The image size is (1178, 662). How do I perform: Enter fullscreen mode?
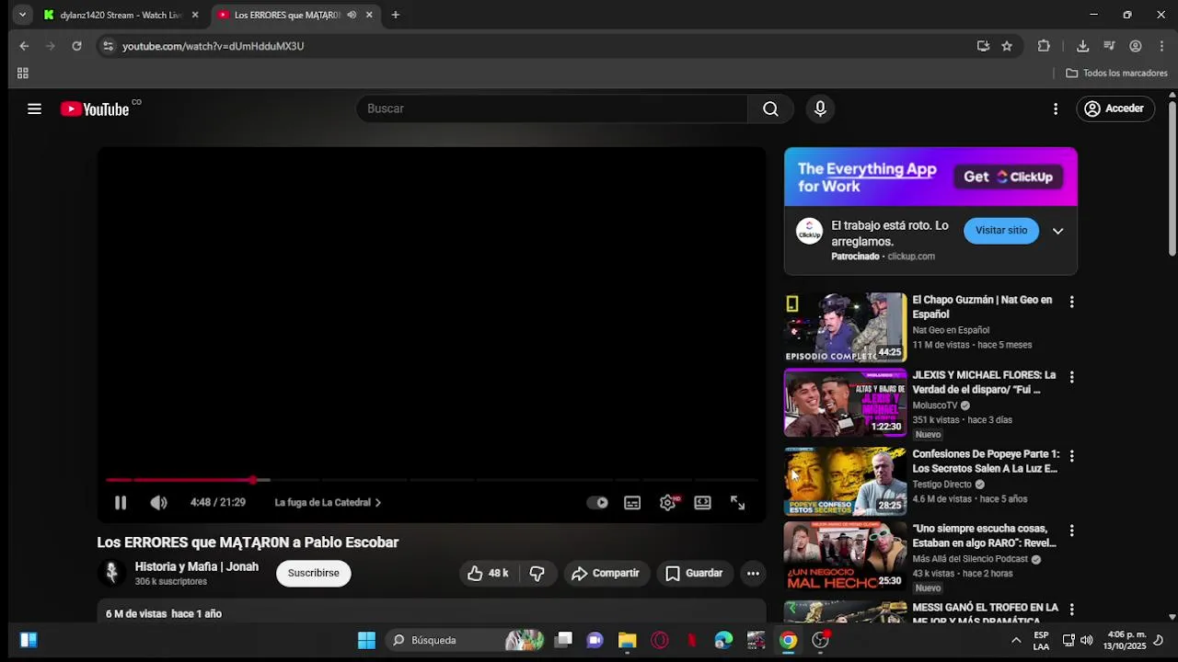click(737, 502)
